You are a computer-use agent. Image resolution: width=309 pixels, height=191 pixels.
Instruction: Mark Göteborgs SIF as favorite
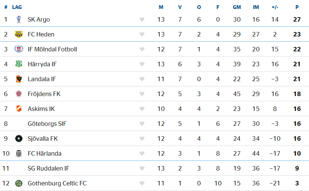click(142, 124)
